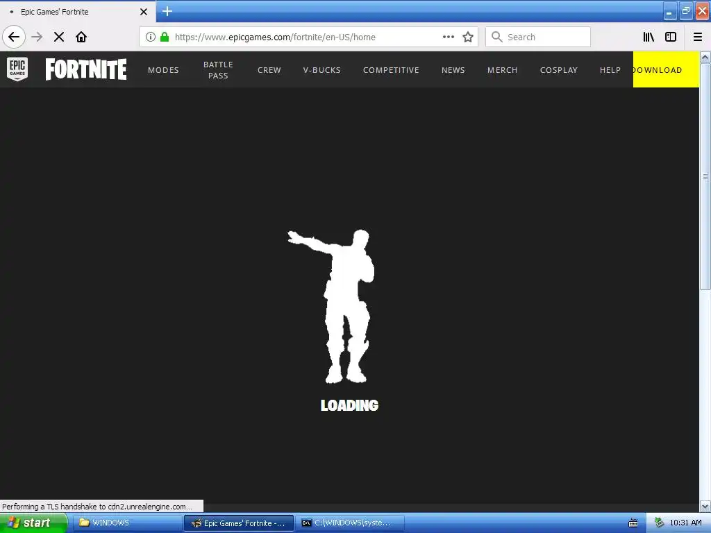Bookmark this page with the star icon
Screen dimensions: 711x533
click(x=468, y=37)
